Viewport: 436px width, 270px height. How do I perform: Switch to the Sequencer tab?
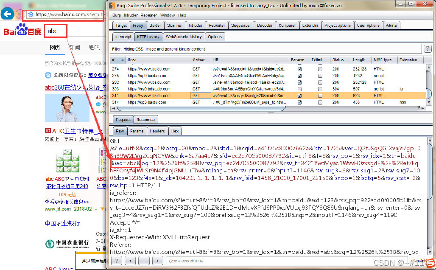(x=241, y=25)
